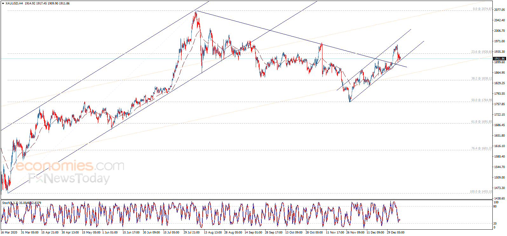Click the Stoch(5,3,3) indicator label

[x=10, y=203]
